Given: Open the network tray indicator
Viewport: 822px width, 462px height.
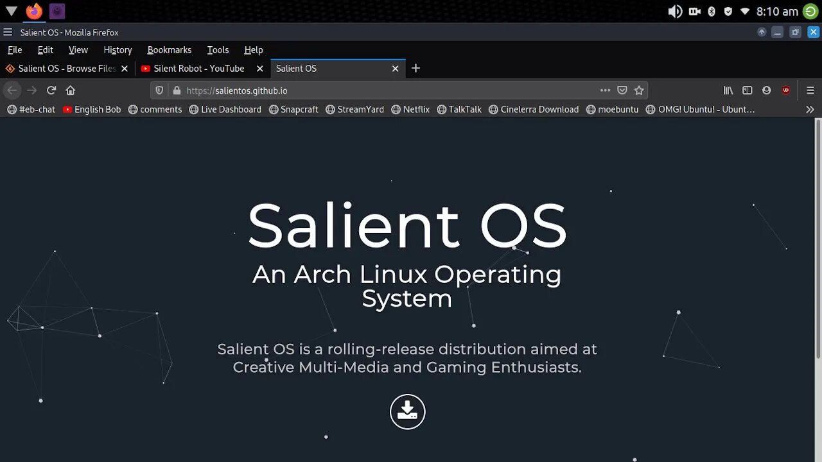Looking at the screenshot, I should pos(745,12).
